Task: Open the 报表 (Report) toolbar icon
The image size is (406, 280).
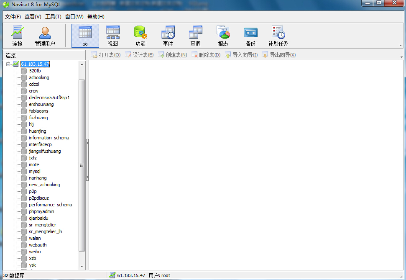Action: [x=223, y=36]
